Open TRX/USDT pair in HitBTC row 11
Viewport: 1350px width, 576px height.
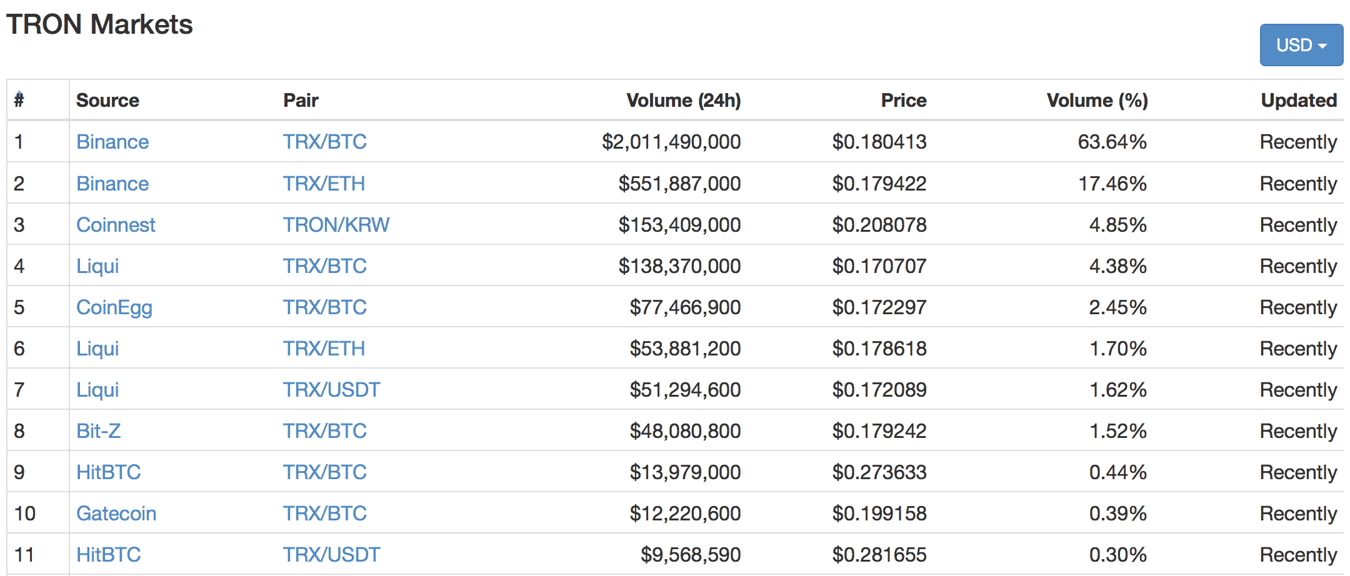(x=331, y=555)
